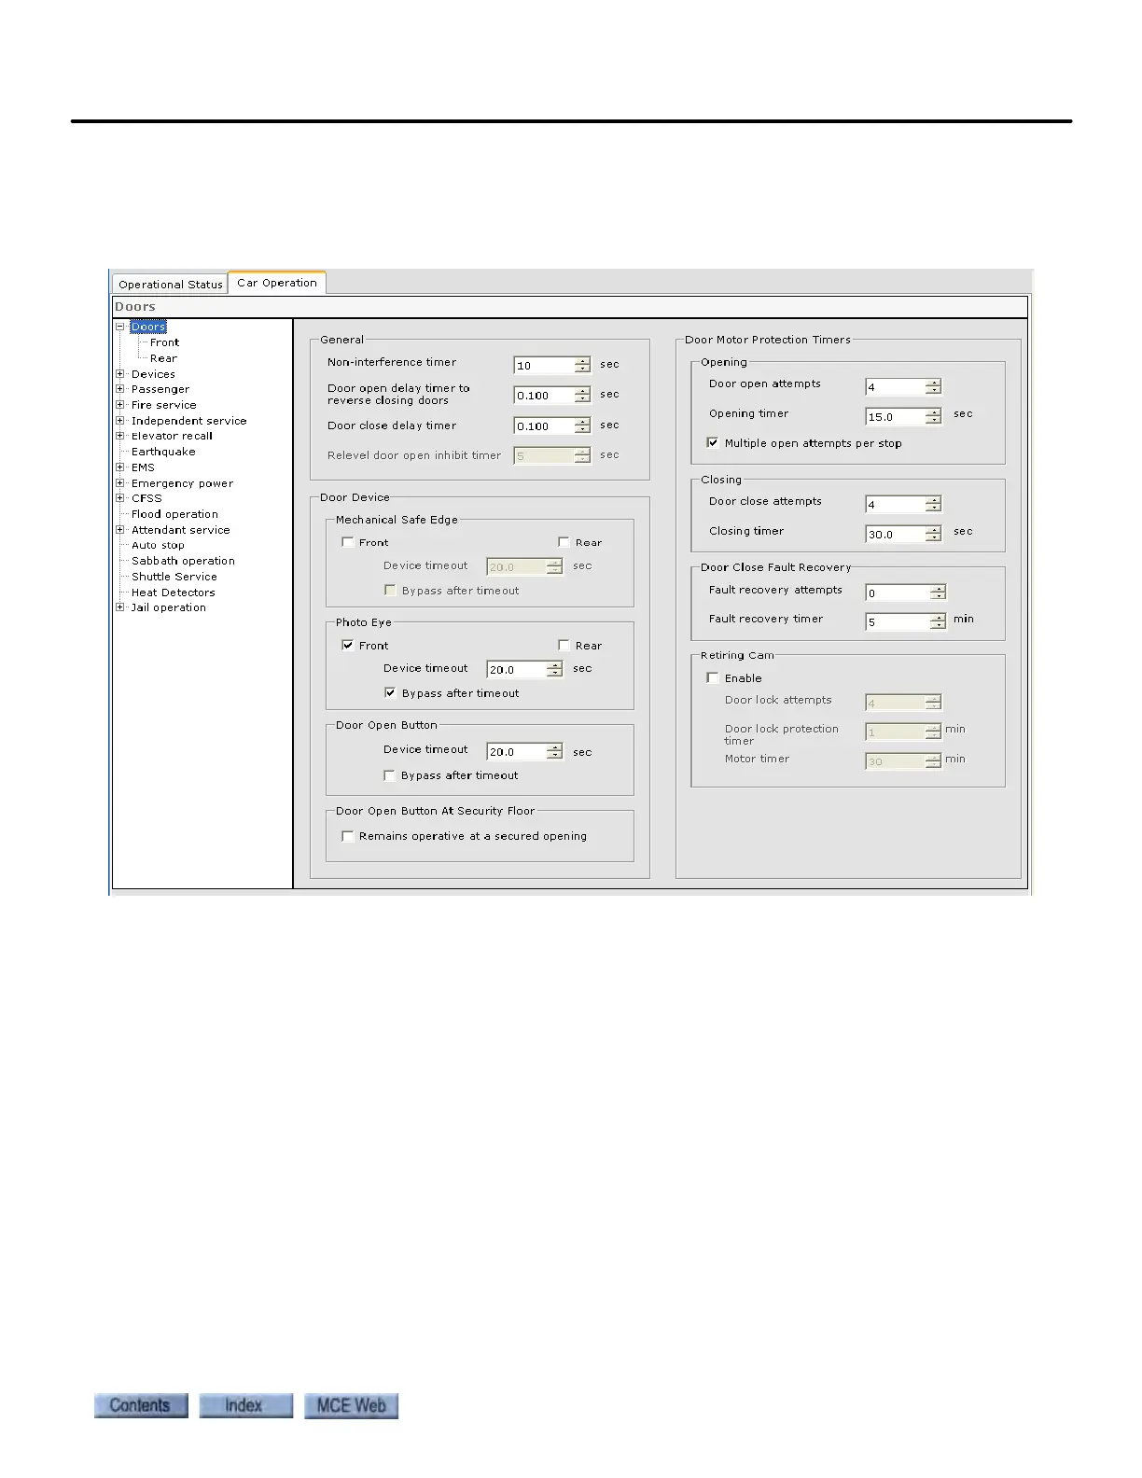This screenshot has height=1478, width=1142.
Task: Uncheck Photo Eye Front checkbox
Action: [348, 645]
